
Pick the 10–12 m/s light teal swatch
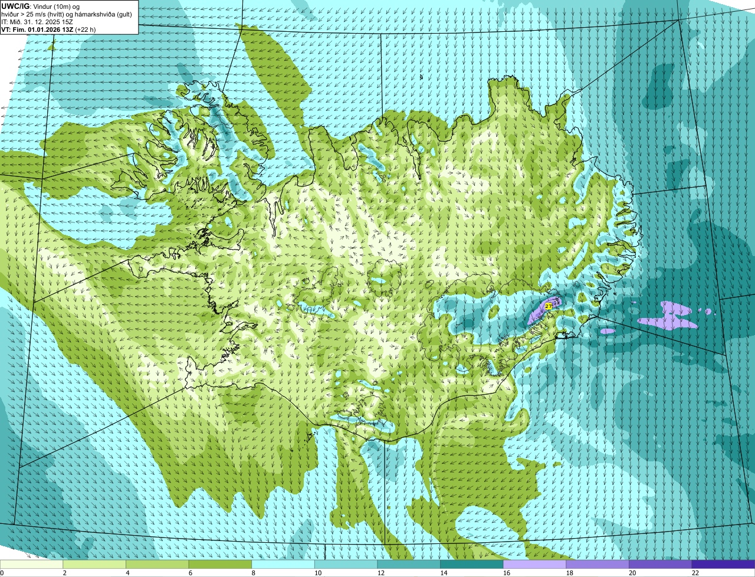pos(346,564)
